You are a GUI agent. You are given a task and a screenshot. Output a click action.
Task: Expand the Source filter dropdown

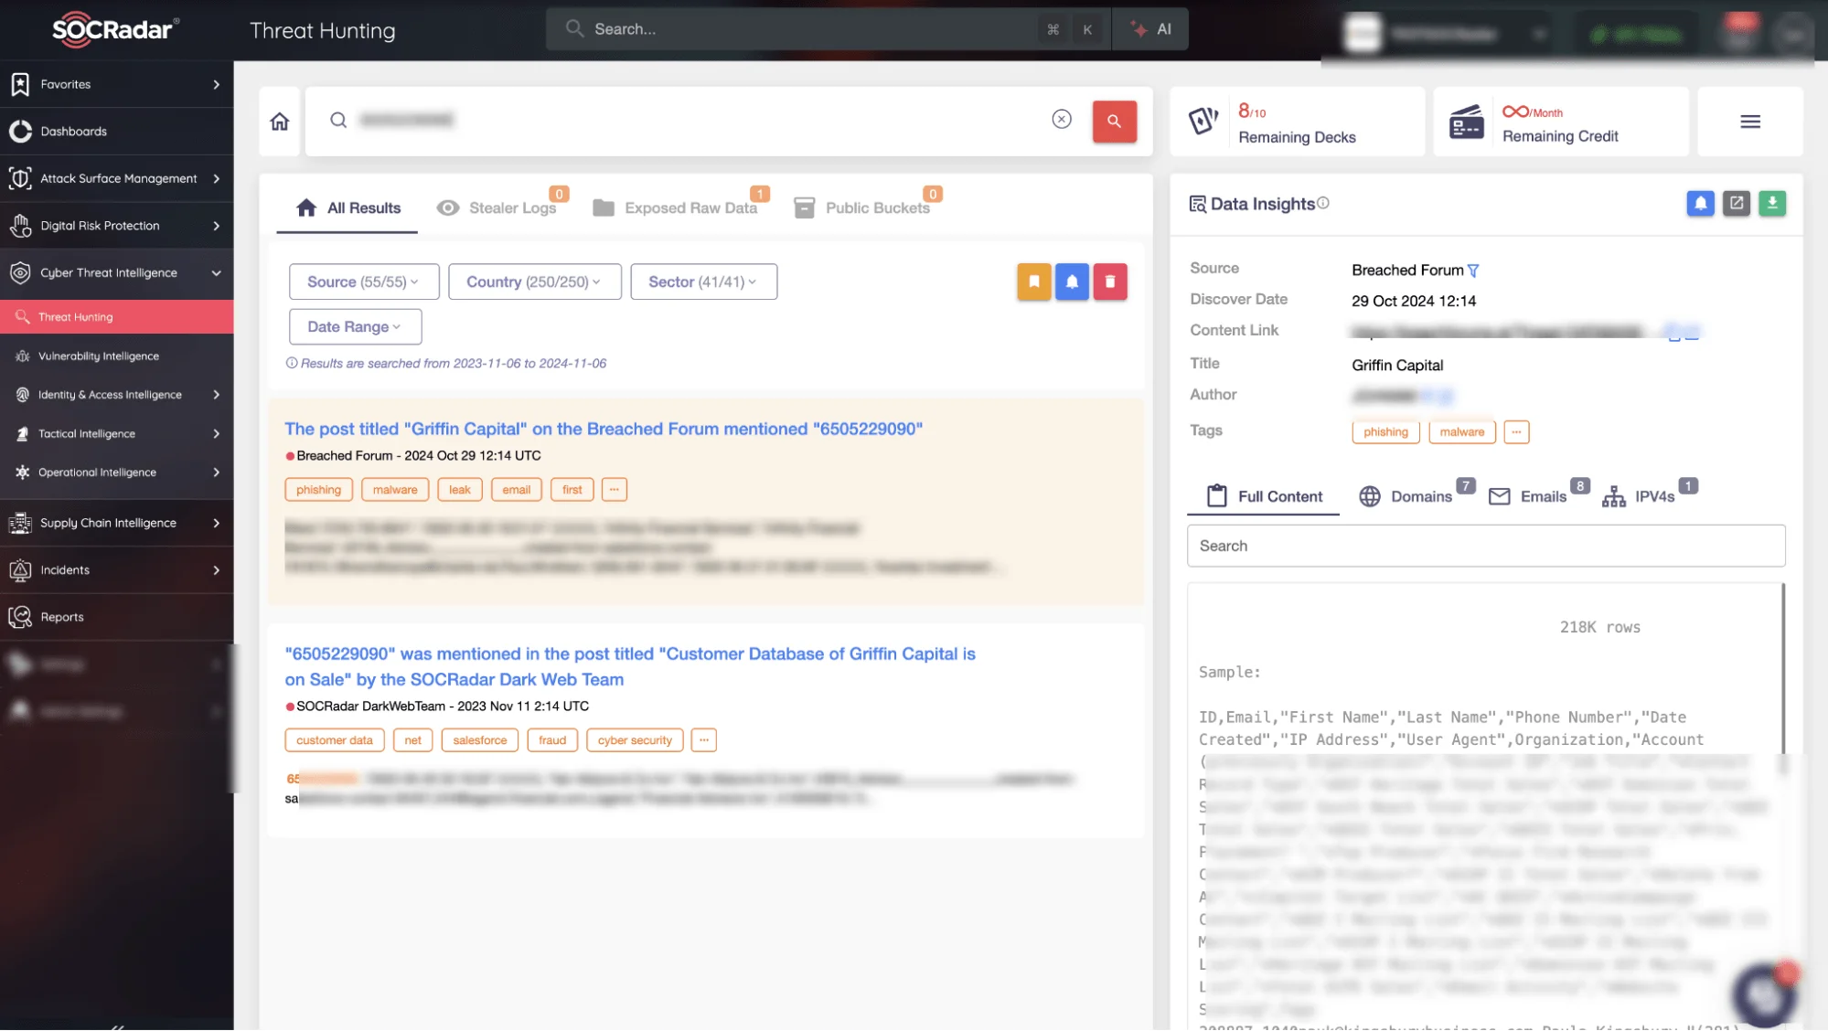tap(363, 280)
